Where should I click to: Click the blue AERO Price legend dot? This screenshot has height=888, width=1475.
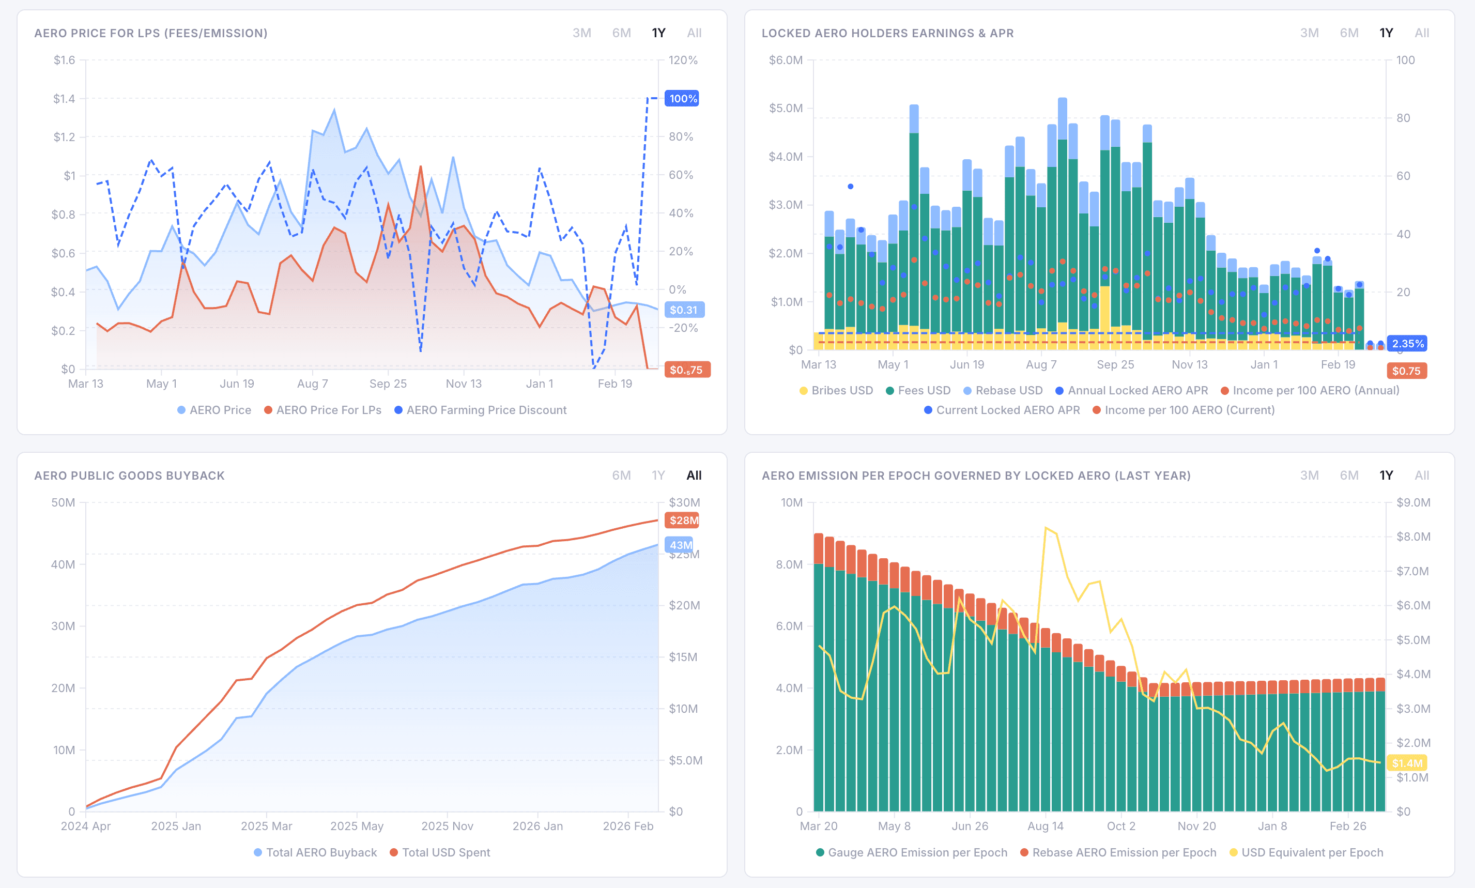181,409
